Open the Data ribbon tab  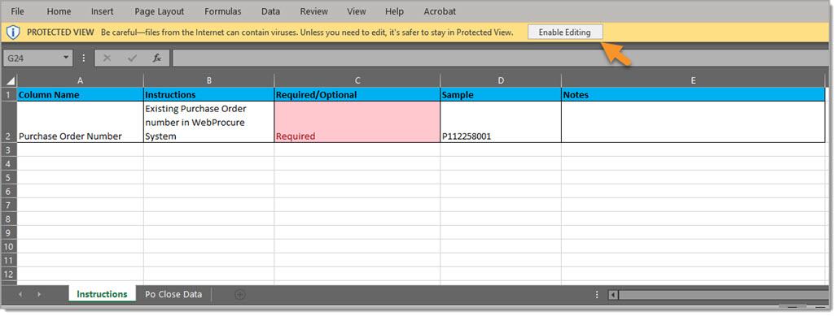coord(270,11)
